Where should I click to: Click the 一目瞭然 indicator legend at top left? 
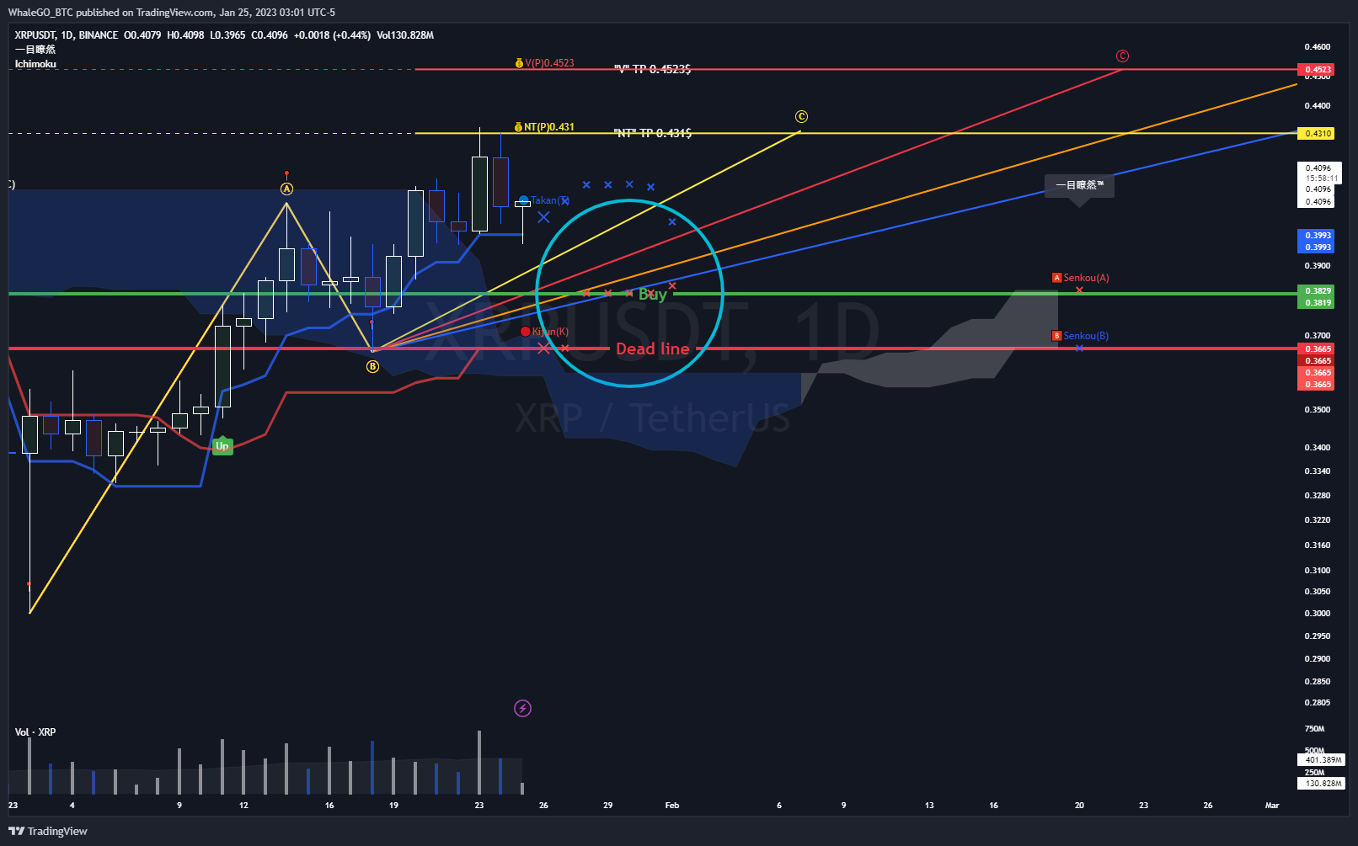pyautogui.click(x=35, y=50)
